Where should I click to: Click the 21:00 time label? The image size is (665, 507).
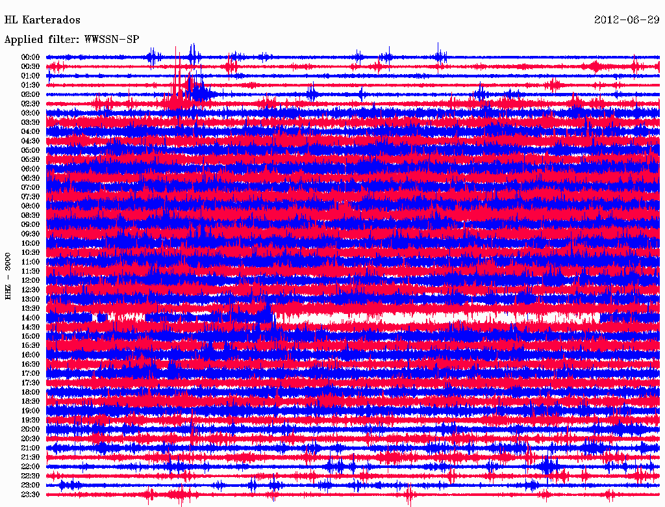[x=31, y=448]
